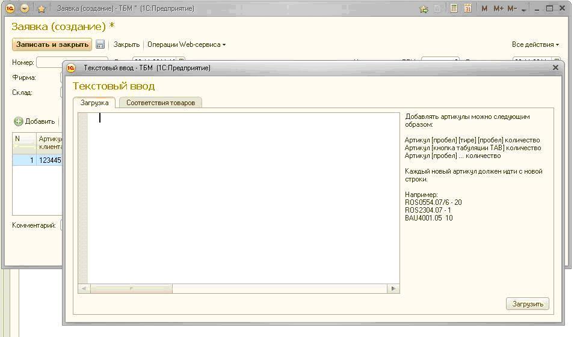Click the Закрыть button in Заявка toolbar

coord(126,44)
